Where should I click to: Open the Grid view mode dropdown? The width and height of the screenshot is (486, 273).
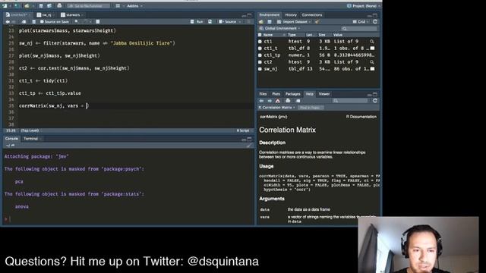[361, 22]
